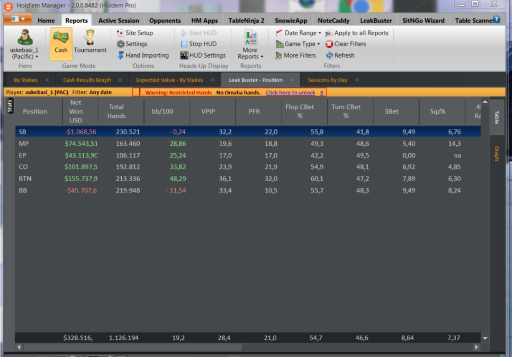The height and width of the screenshot is (357, 512).
Task: Sort table by Position column
Action: 35,111
